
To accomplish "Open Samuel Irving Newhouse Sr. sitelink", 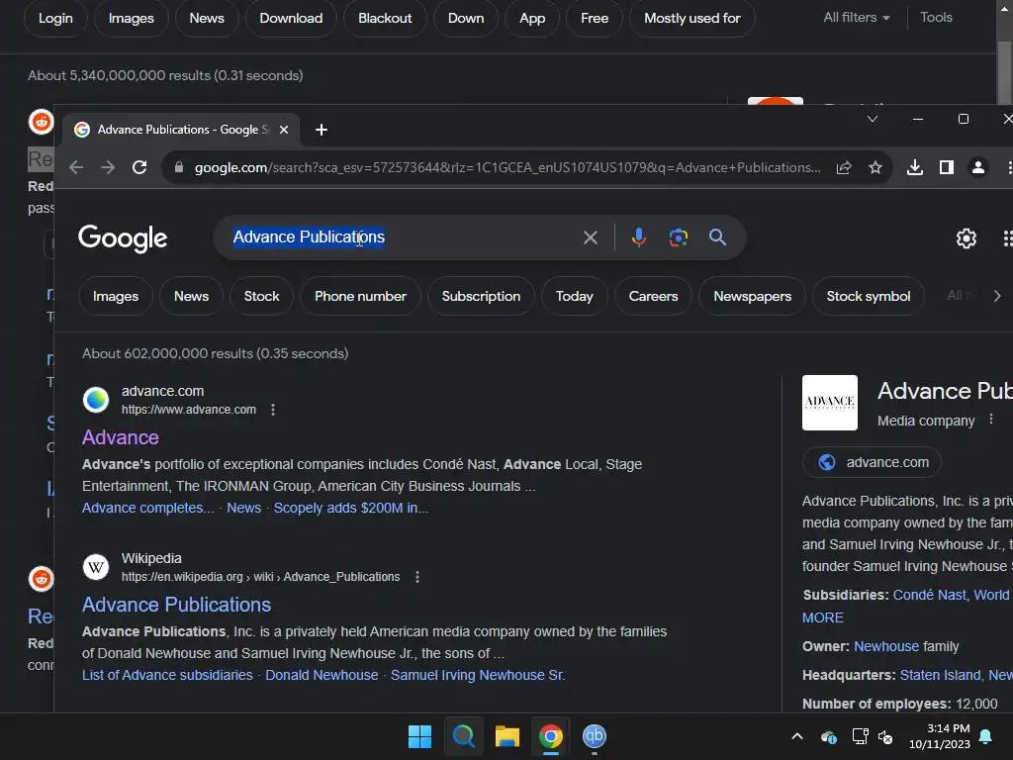I will click(478, 675).
